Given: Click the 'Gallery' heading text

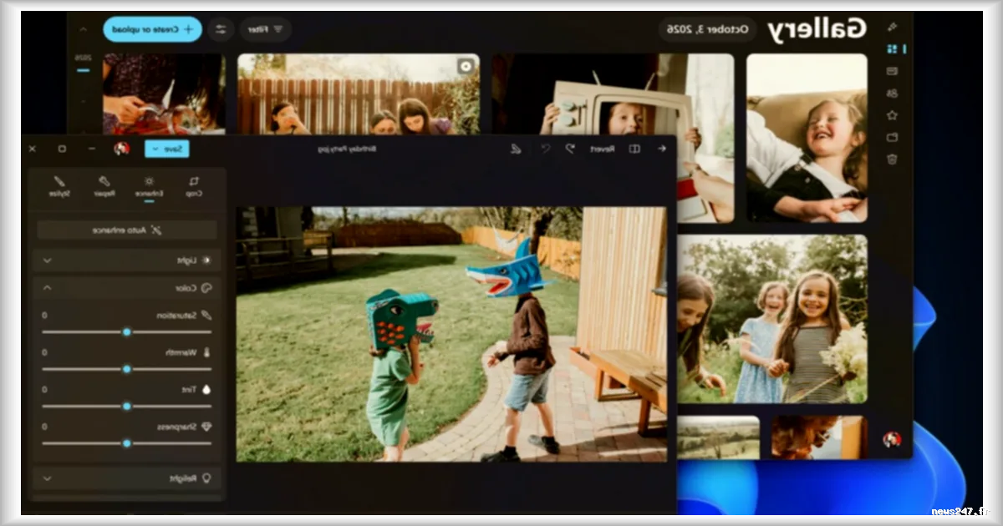Looking at the screenshot, I should [x=817, y=29].
